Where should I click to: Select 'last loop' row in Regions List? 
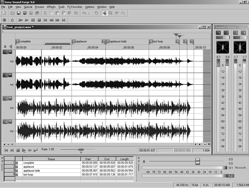(x=69, y=175)
